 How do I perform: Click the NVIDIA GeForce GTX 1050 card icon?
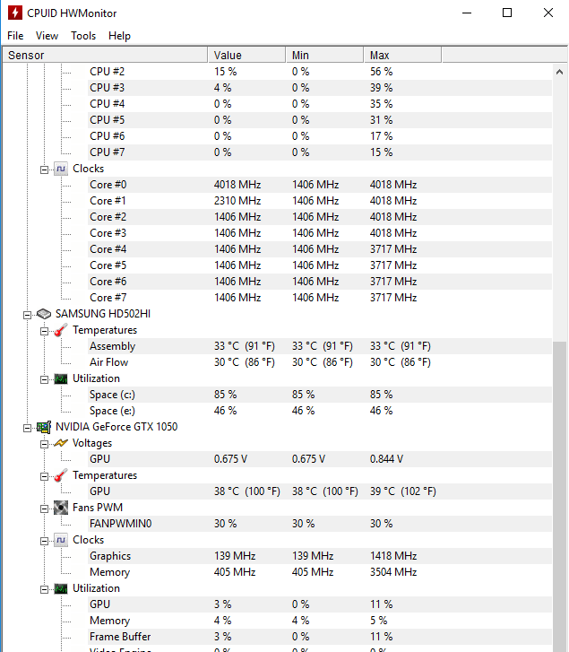coord(44,427)
